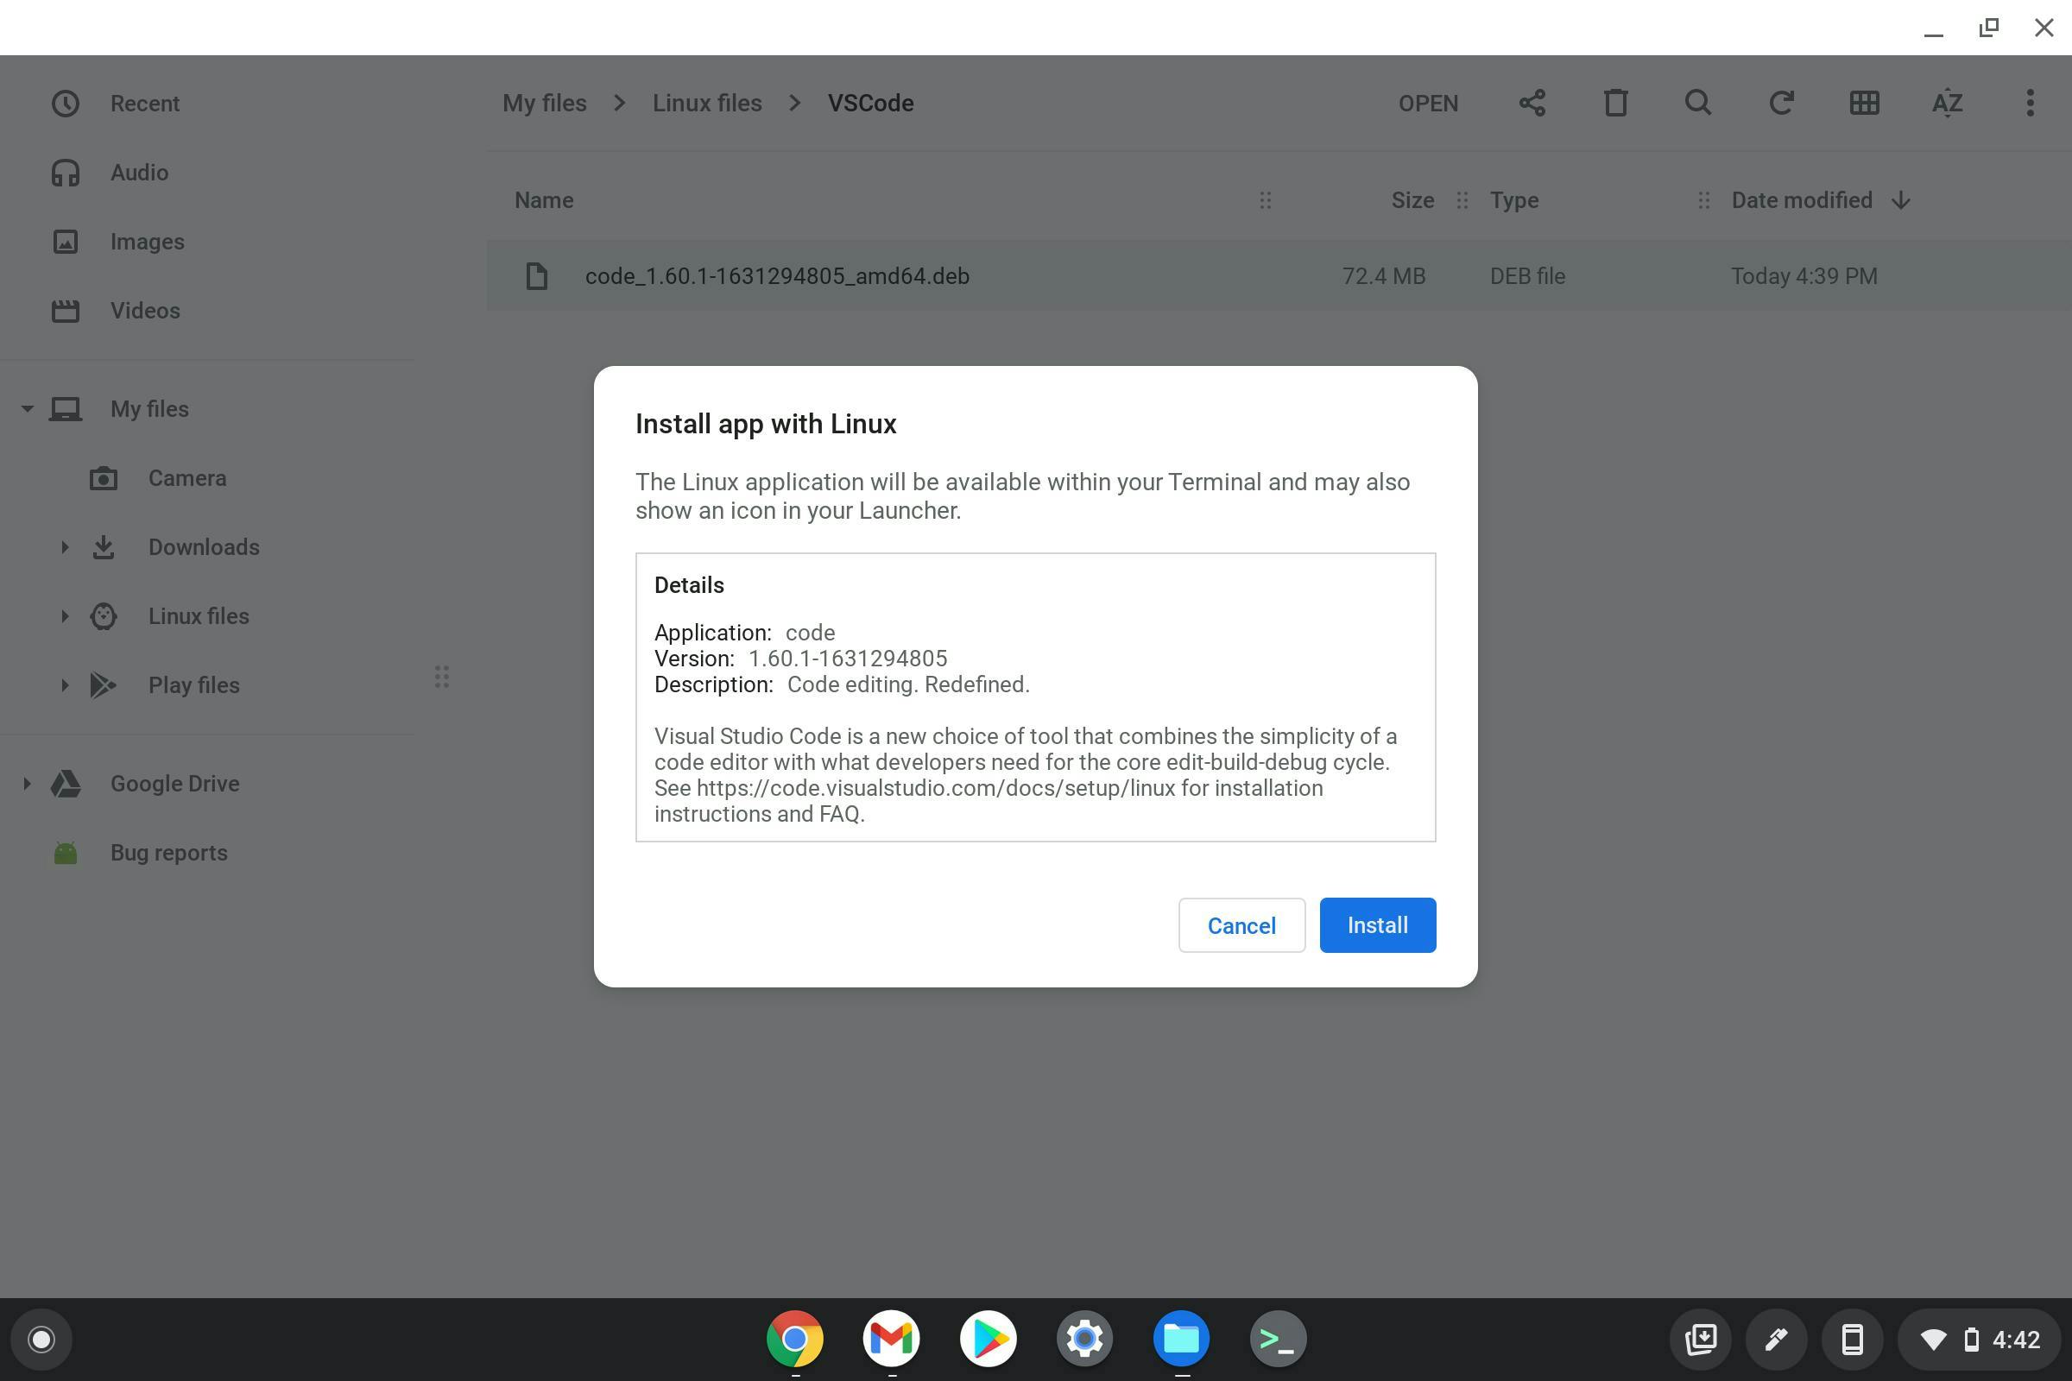Open Google Chrome from the taskbar
Image resolution: width=2072 pixels, height=1381 pixels.
pos(795,1340)
